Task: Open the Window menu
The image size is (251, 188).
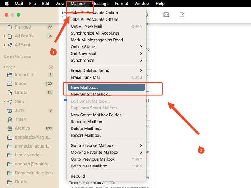Action: click(x=142, y=4)
